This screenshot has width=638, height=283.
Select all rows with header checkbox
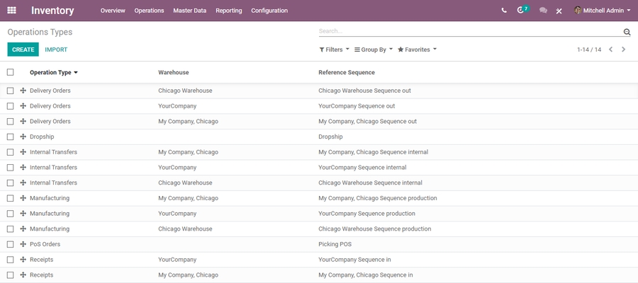11,72
